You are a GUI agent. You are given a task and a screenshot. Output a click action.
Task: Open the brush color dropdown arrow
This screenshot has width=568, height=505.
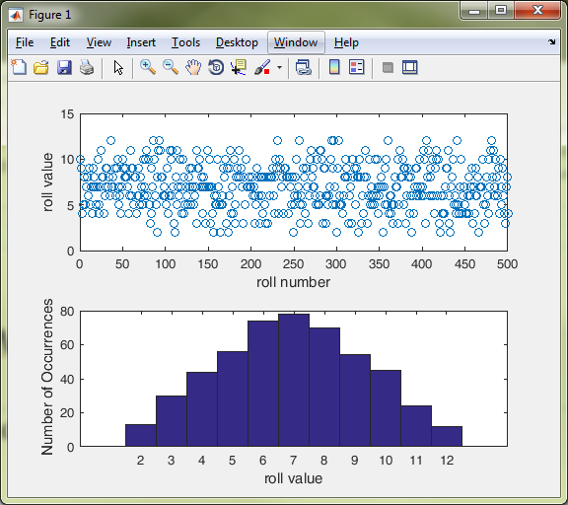coord(279,67)
